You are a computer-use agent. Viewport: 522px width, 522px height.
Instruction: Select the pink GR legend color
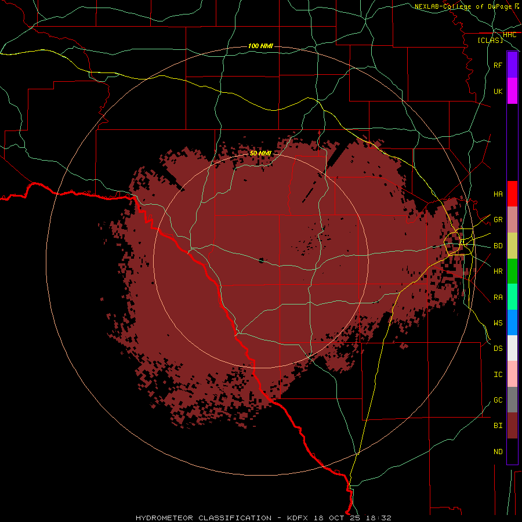(512, 219)
